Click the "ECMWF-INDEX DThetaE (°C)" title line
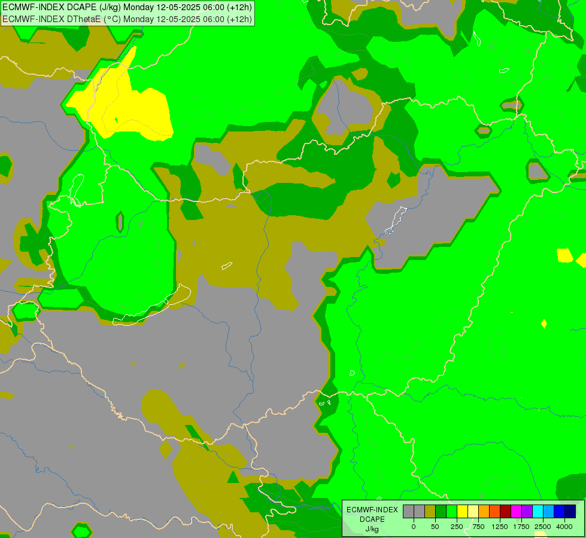Screen dimensions: 586x538 pos(127,19)
